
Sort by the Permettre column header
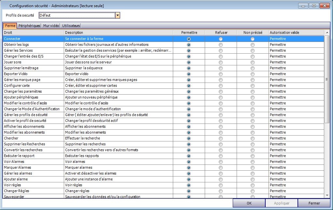189,33
